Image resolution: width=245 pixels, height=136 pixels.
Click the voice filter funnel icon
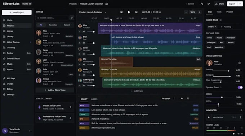coord(72,18)
